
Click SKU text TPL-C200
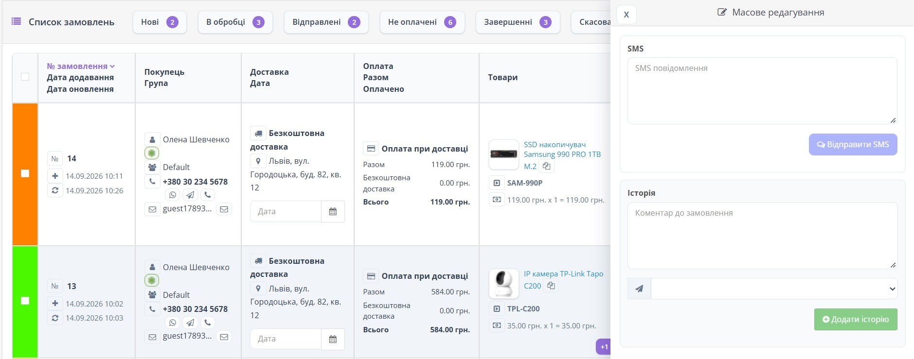point(523,309)
